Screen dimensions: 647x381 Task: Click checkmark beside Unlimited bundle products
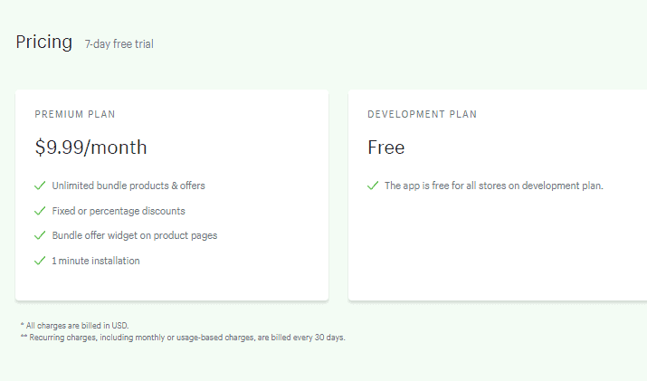[40, 186]
